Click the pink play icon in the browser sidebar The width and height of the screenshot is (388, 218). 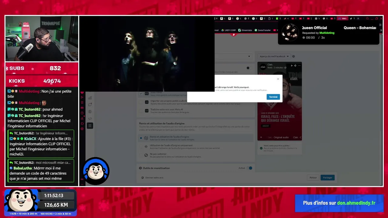(82, 97)
